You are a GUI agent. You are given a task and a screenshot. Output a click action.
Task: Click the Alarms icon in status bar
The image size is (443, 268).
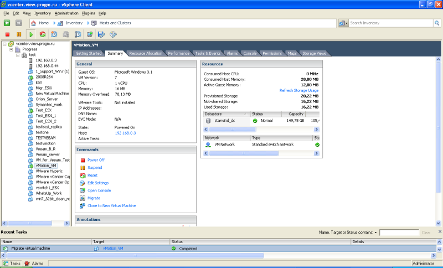(27, 263)
